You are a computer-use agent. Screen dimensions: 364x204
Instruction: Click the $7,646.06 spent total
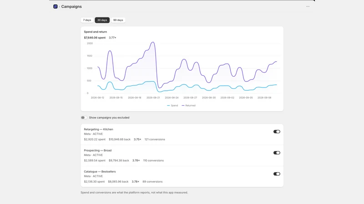tap(95, 38)
